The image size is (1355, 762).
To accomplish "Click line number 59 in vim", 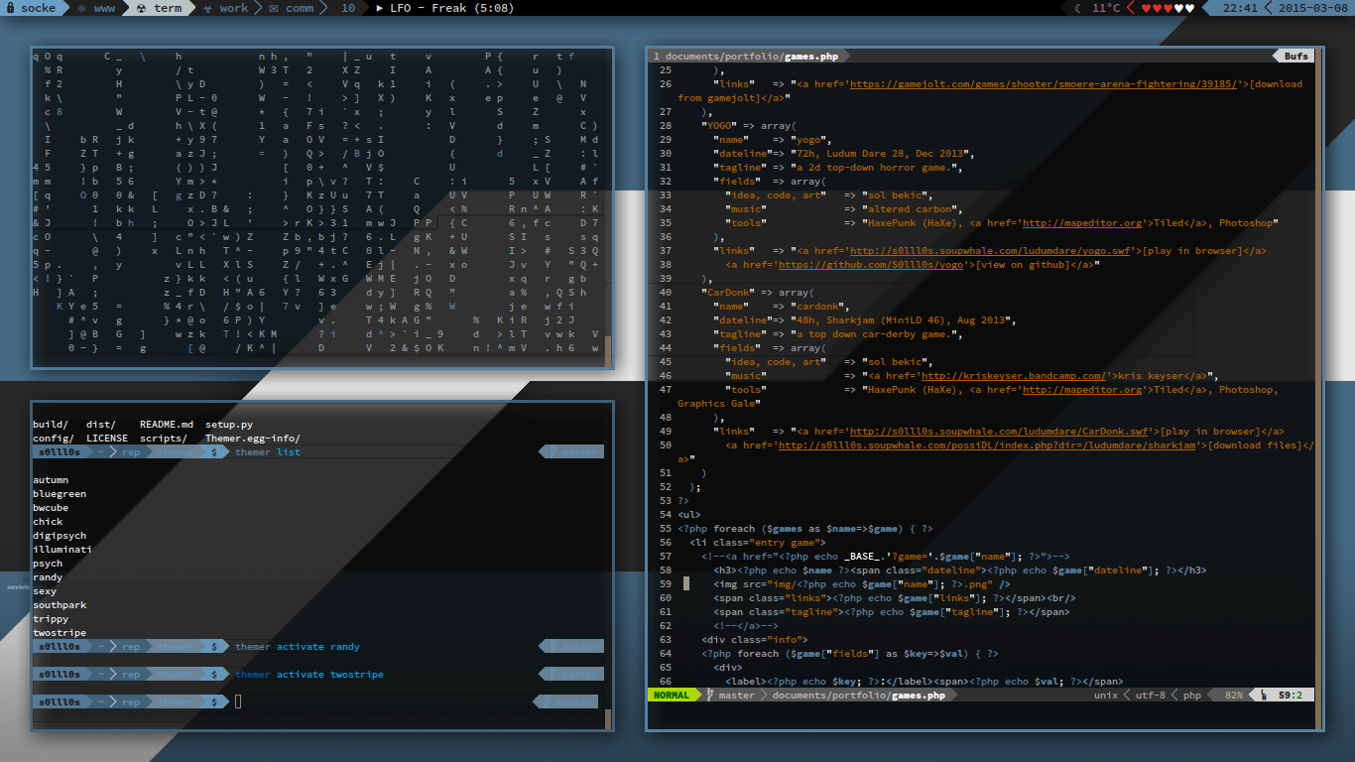I will coord(666,584).
